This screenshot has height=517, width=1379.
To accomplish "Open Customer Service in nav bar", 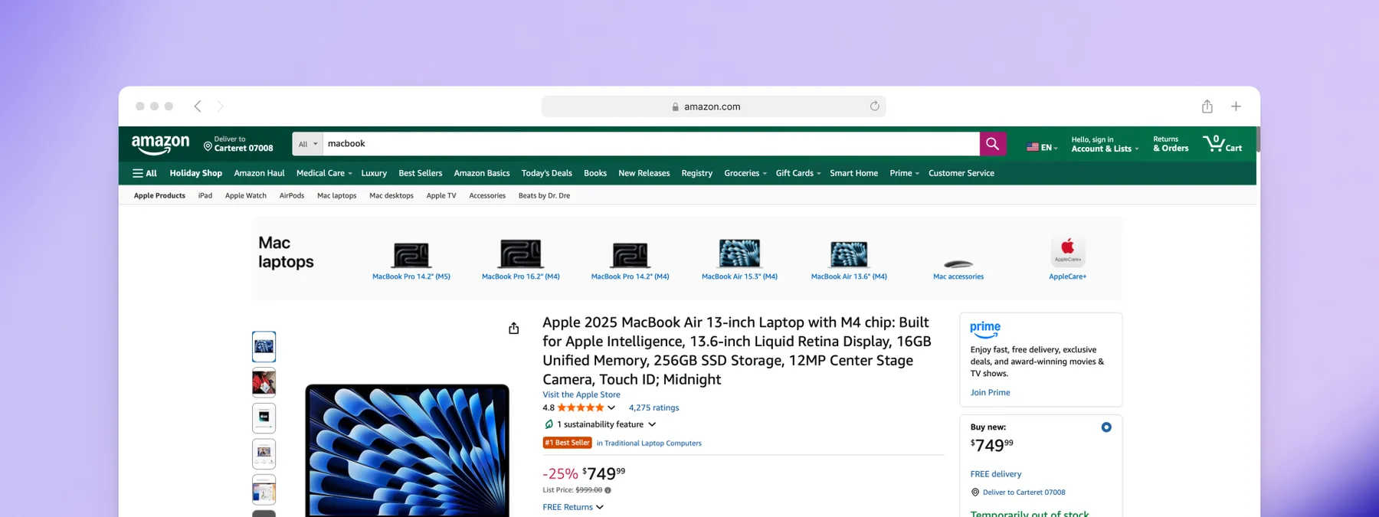I will click(x=961, y=173).
